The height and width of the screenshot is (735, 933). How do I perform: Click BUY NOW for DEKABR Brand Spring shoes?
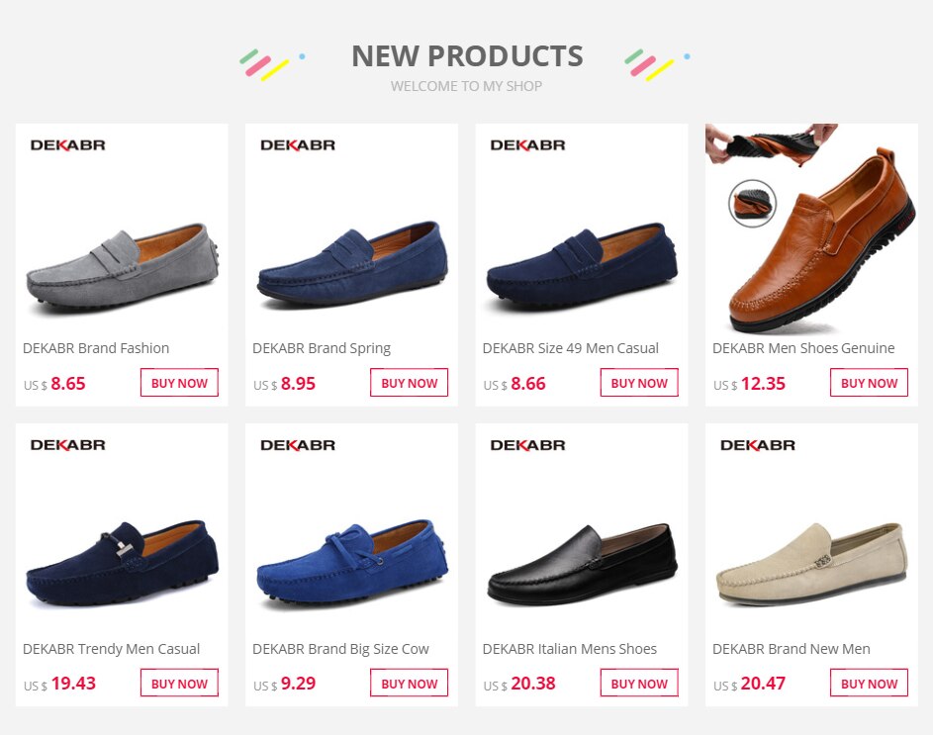pyautogui.click(x=409, y=383)
